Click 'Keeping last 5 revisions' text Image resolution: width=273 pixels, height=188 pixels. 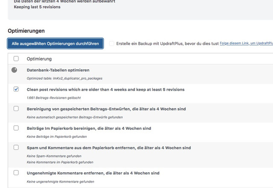tap(37, 7)
